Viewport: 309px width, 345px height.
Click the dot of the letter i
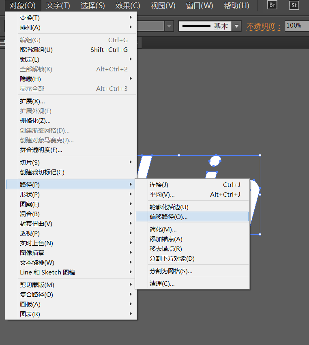point(215,161)
